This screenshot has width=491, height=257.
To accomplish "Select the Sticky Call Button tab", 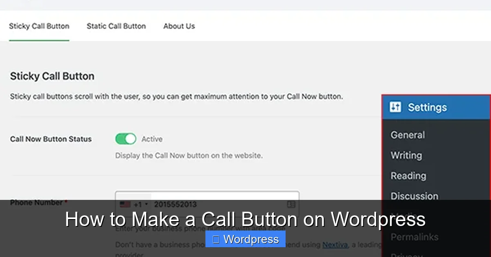I will 39,26.
